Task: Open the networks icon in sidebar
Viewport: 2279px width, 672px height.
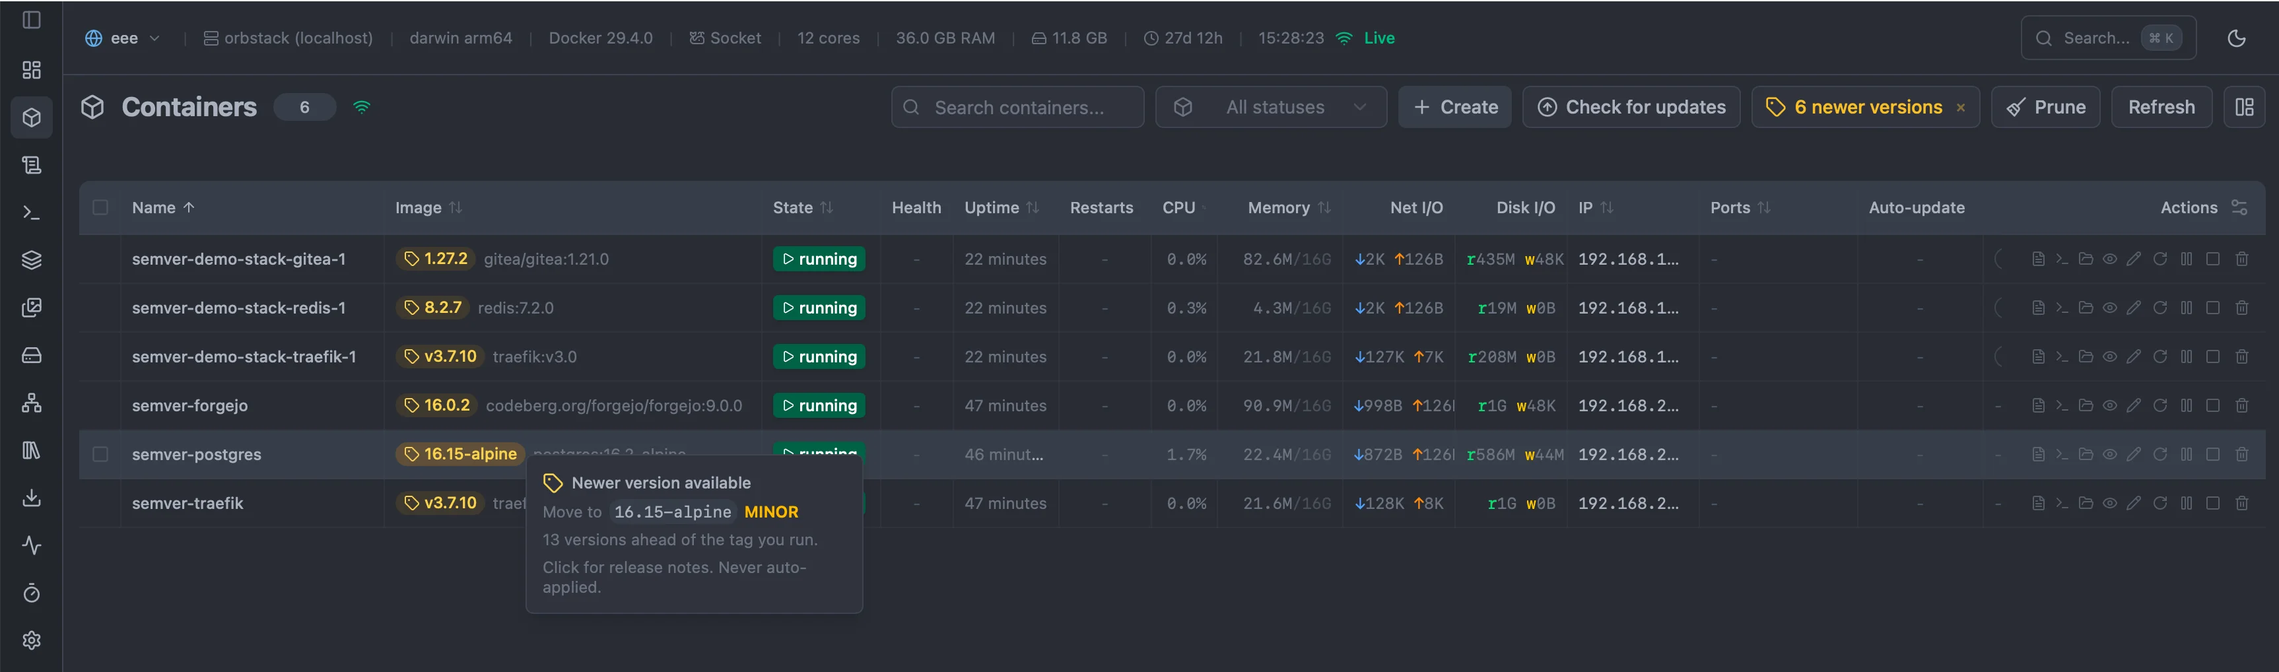Action: (31, 403)
